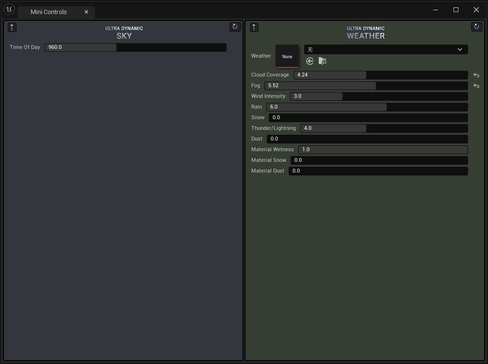Adjust the Material Wetness slider
The image size is (488, 364).
(x=383, y=149)
